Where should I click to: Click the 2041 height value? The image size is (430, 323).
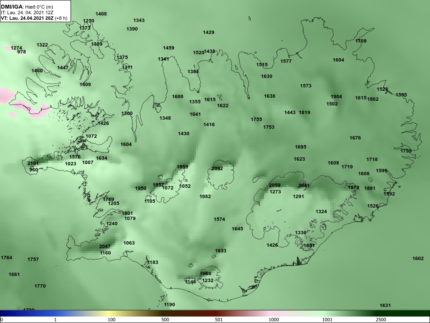coord(304,186)
